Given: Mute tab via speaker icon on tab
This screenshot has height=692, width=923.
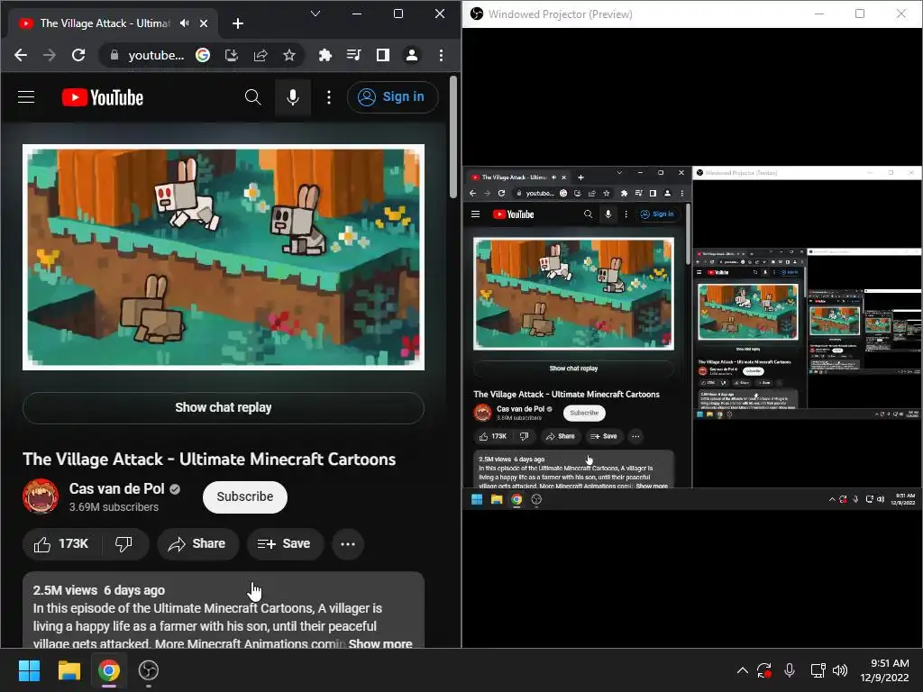Looking at the screenshot, I should click(185, 23).
